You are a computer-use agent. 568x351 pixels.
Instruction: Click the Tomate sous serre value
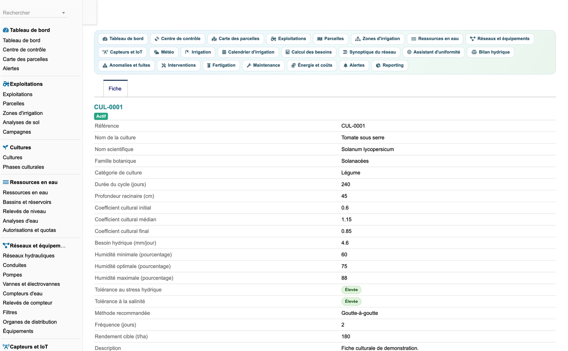click(x=363, y=138)
